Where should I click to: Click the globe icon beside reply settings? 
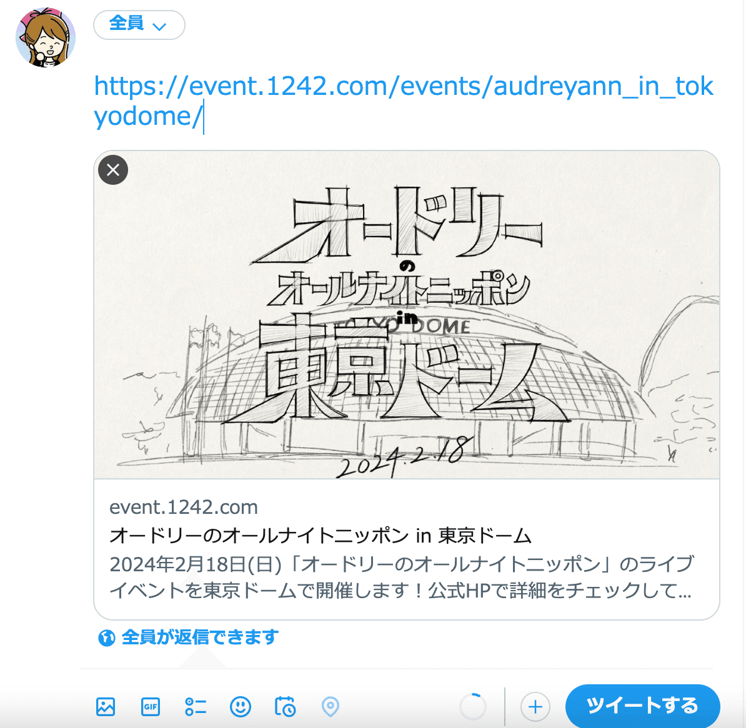107,637
